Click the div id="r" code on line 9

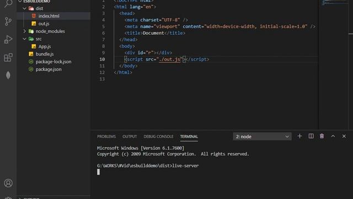148,53
